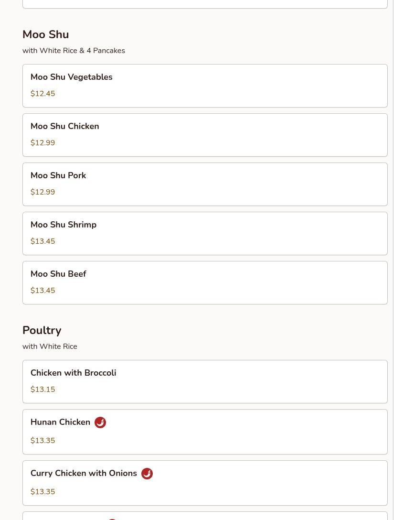Click the spicy chili icon beside Hunan Chicken

pos(100,422)
